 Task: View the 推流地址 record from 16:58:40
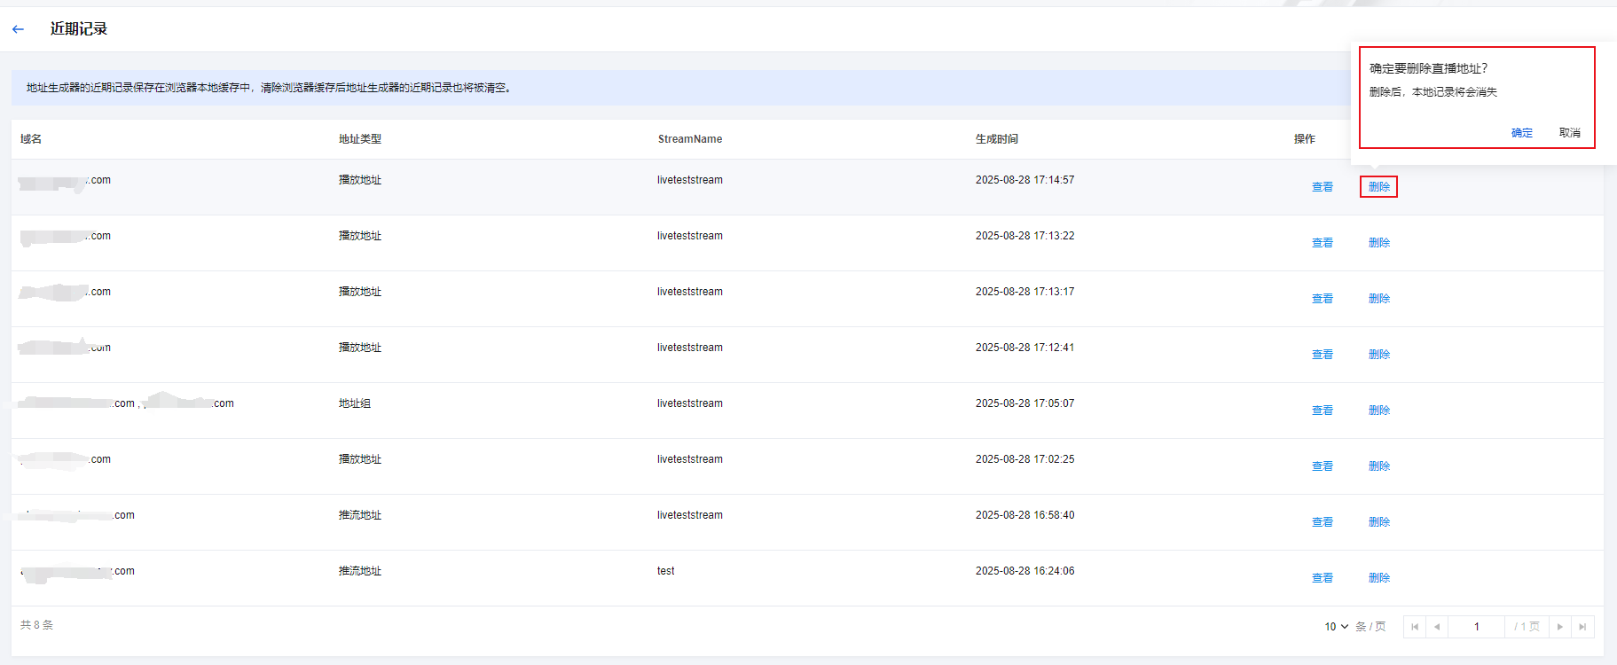click(x=1322, y=522)
